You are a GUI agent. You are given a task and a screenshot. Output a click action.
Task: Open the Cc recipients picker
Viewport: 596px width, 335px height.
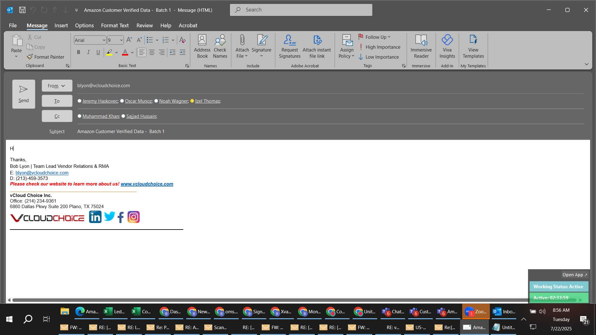tap(57, 116)
